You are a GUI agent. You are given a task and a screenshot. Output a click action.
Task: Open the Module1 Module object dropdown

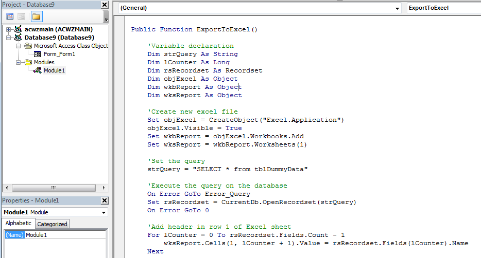coord(104,212)
